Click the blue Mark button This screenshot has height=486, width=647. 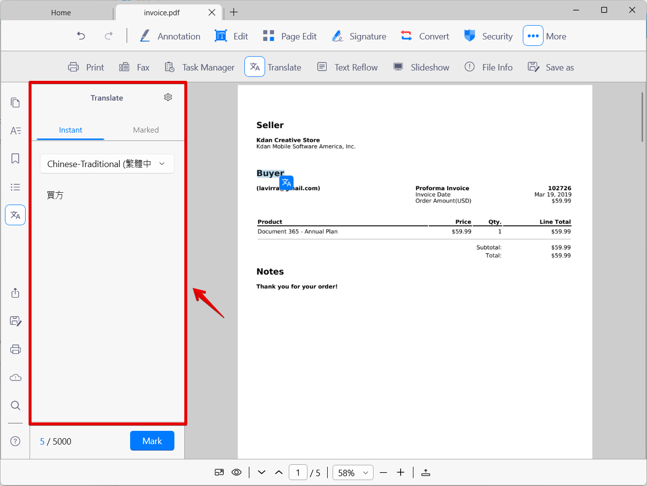click(x=152, y=441)
